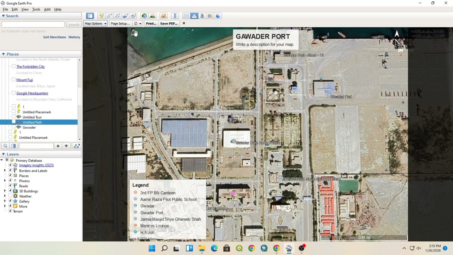Collapse the Layers panel
The height and width of the screenshot is (255, 453).
4,154
